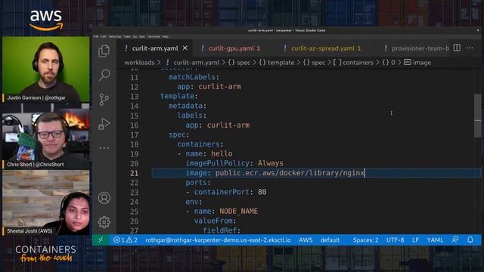Select the template breadcrumb
Viewport: 484px width, 272px height.
click(x=277, y=62)
